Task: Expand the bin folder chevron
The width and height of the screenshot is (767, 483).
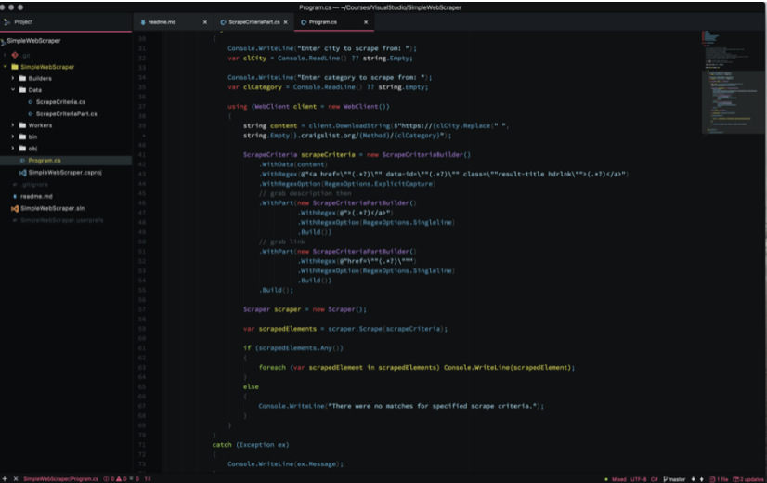Action: click(x=13, y=137)
